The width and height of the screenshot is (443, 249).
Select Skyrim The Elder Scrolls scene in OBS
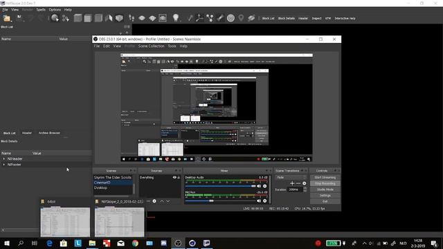pyautogui.click(x=113, y=178)
